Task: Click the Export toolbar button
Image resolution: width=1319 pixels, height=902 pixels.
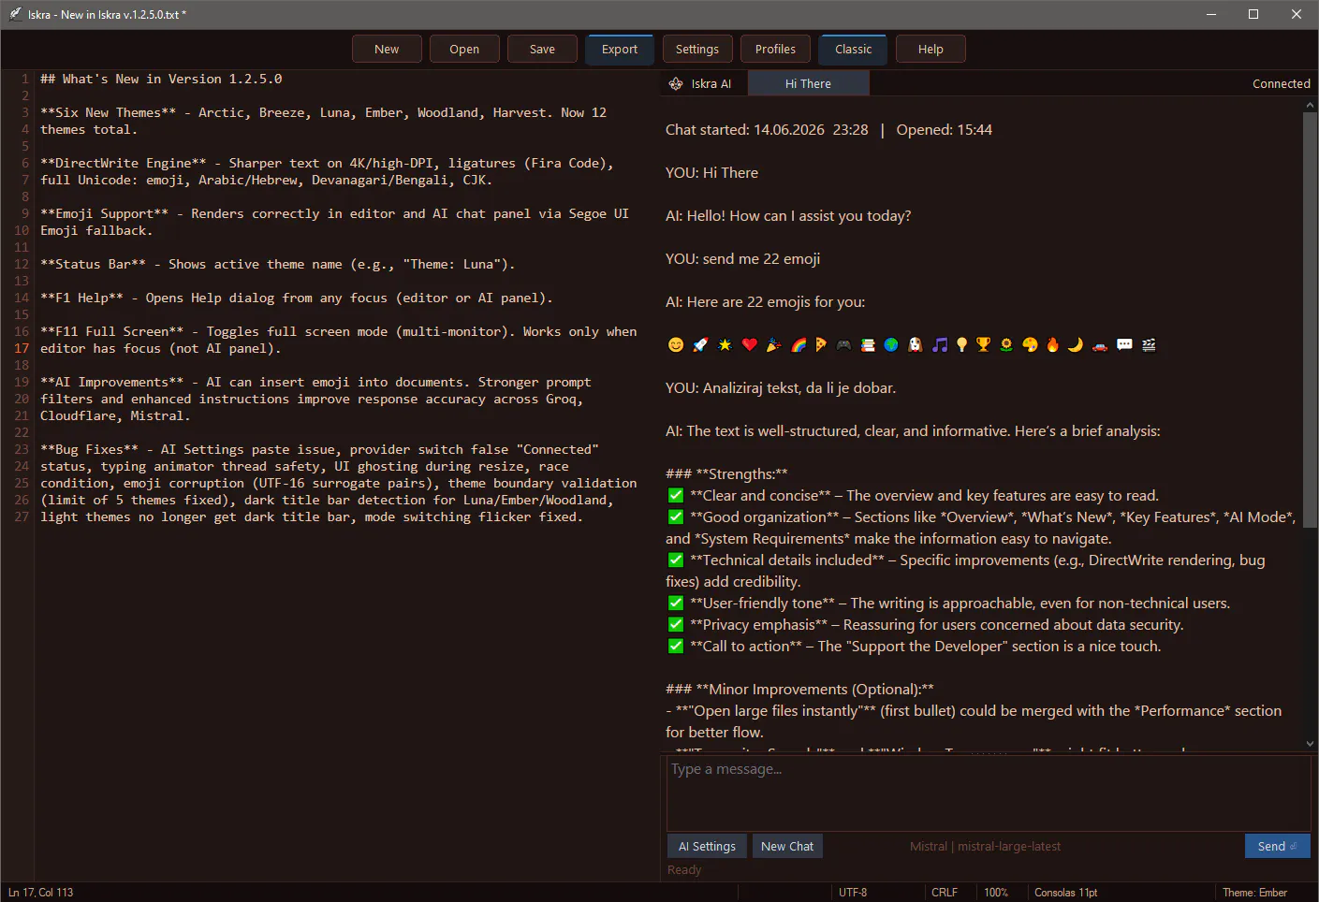Action: [x=620, y=49]
